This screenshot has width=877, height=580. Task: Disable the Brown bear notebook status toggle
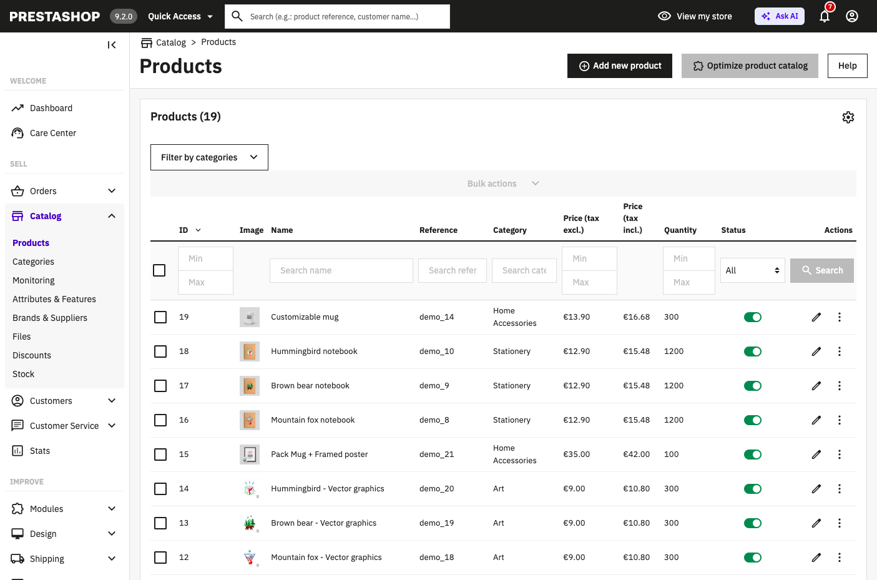point(753,386)
